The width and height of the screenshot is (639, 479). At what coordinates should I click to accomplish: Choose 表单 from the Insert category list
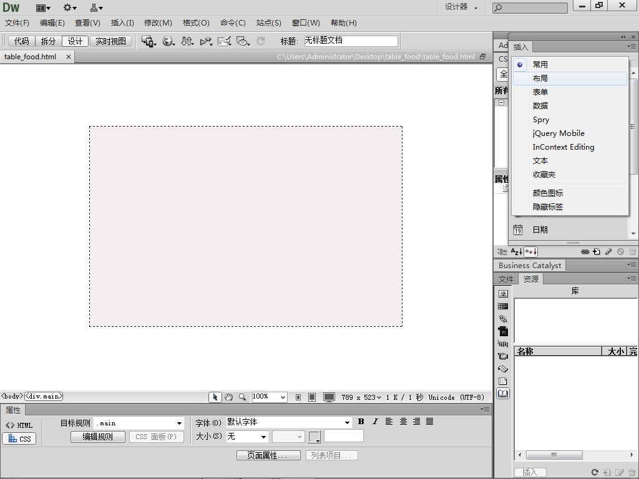(x=570, y=92)
